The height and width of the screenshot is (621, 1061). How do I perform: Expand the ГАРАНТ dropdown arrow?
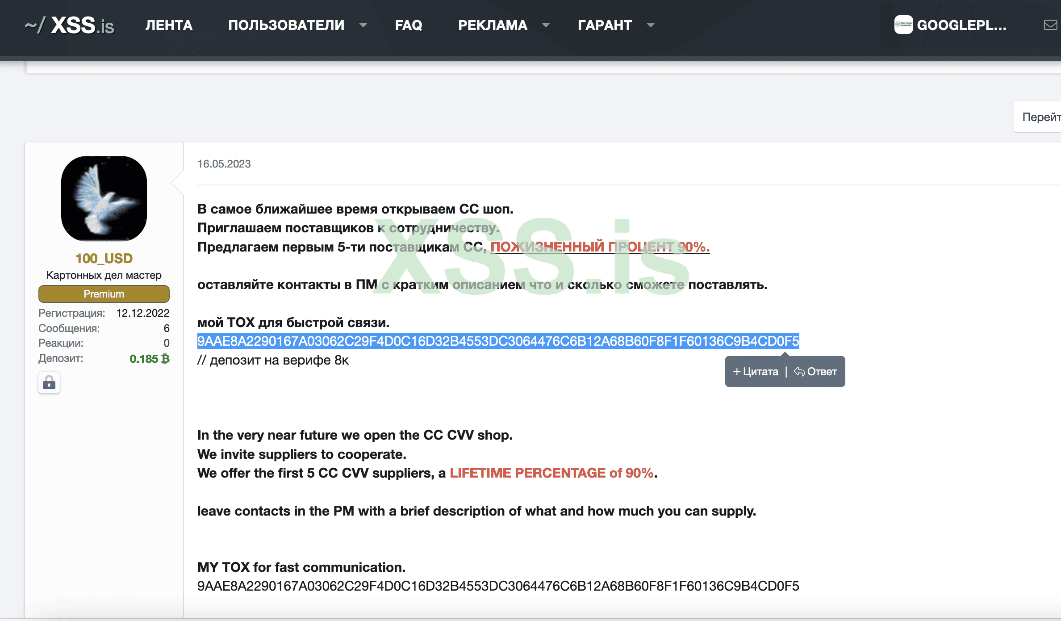pyautogui.click(x=651, y=25)
